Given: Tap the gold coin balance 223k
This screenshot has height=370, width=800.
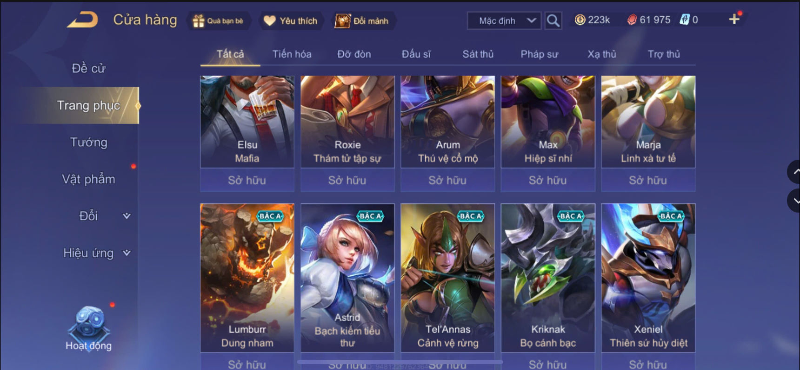Looking at the screenshot, I should click(593, 20).
